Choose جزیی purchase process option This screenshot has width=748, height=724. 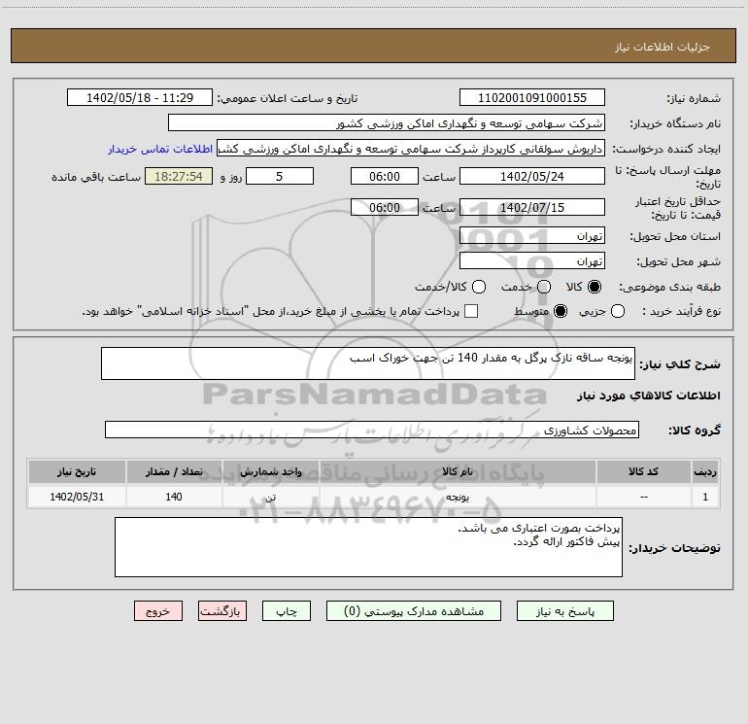click(x=617, y=311)
